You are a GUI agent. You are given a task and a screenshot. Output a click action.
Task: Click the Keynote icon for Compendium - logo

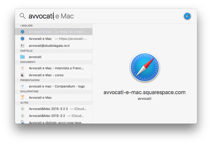coord(22,86)
